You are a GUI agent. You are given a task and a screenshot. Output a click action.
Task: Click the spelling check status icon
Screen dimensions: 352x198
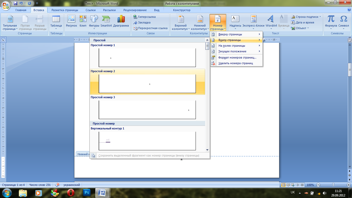(57, 185)
